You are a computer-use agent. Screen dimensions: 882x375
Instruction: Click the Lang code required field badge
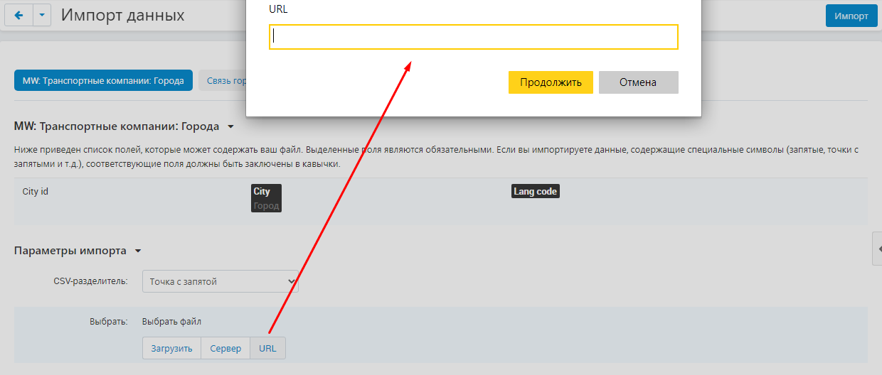click(x=535, y=192)
